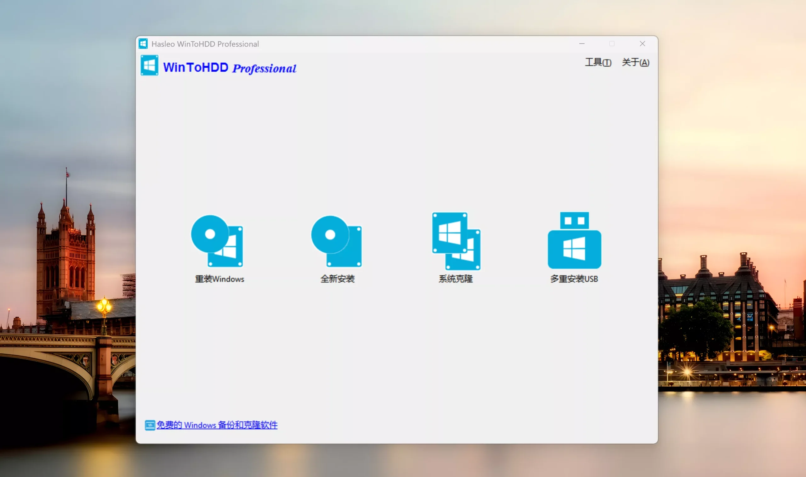Open the 工具(T) menu
The width and height of the screenshot is (806, 477).
coord(598,62)
